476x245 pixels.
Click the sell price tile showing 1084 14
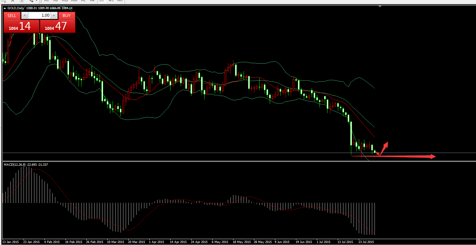click(21, 26)
